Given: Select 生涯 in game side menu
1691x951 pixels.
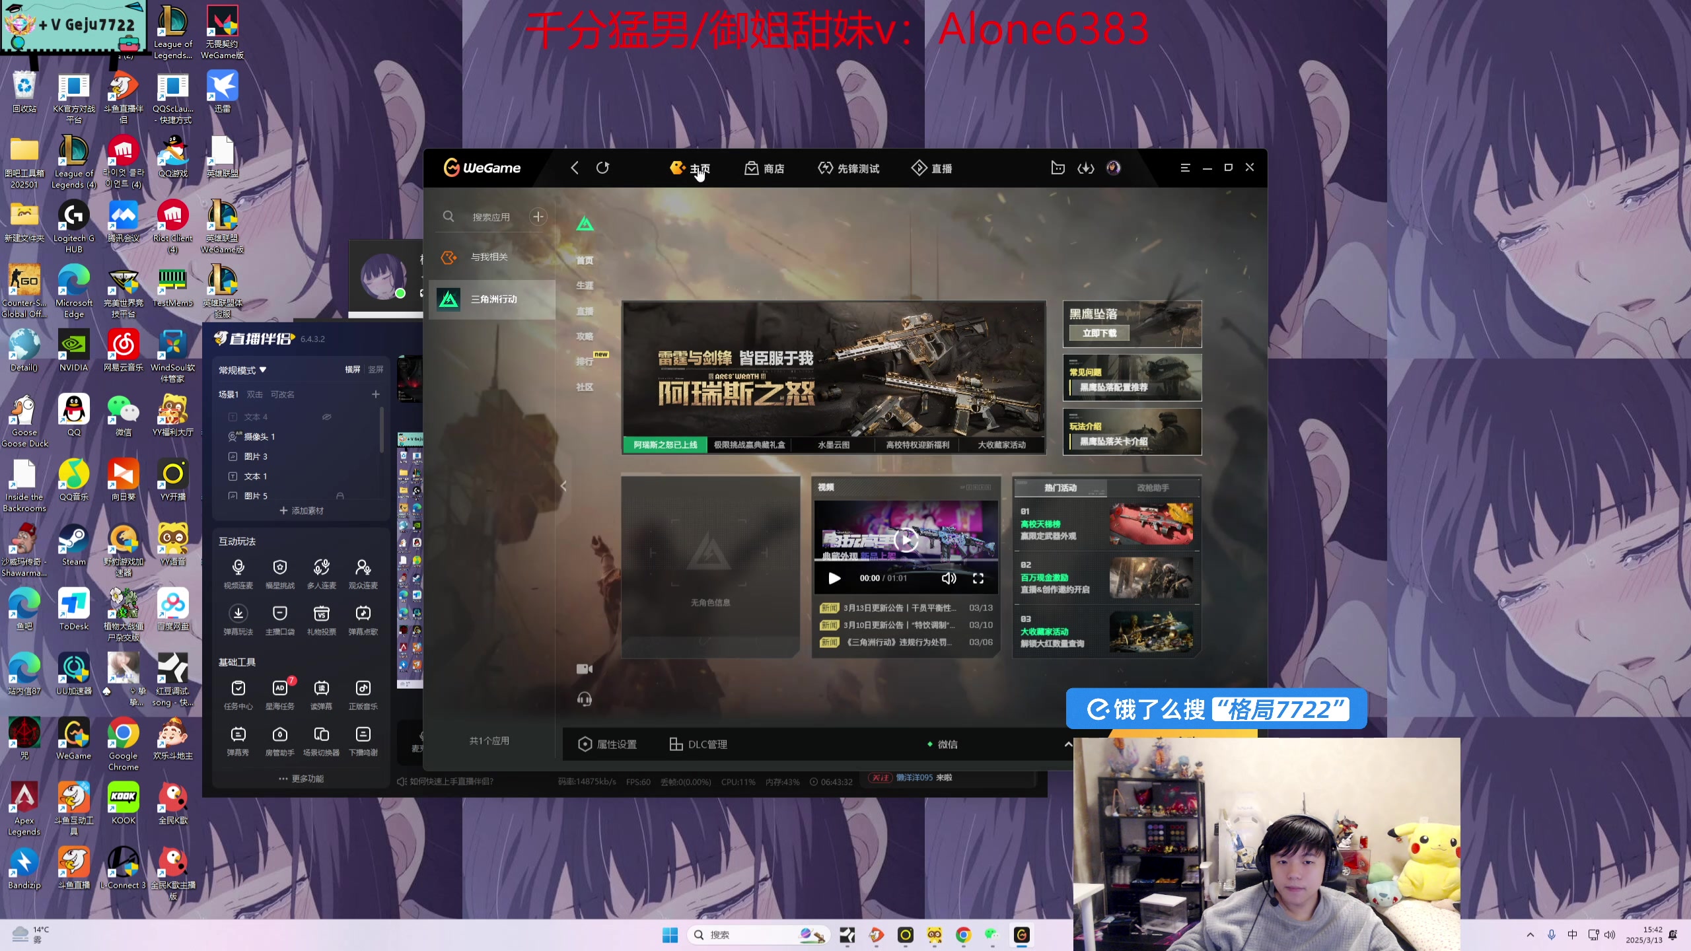Looking at the screenshot, I should [585, 285].
